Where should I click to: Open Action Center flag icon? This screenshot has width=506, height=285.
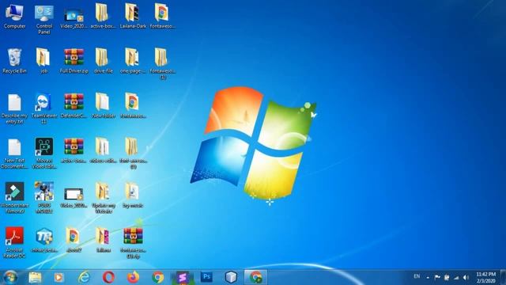[437, 277]
